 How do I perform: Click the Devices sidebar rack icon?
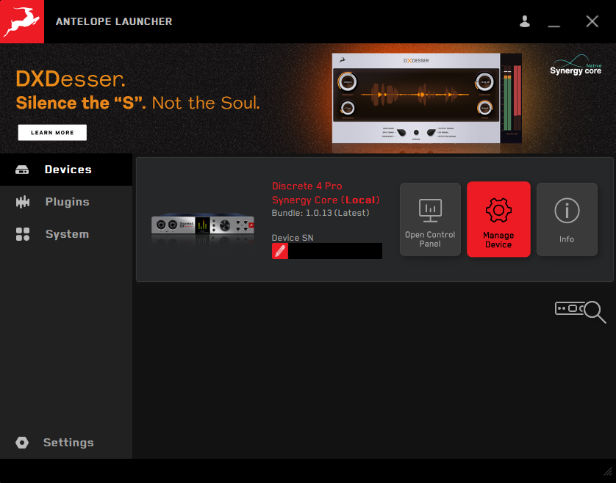(22, 170)
